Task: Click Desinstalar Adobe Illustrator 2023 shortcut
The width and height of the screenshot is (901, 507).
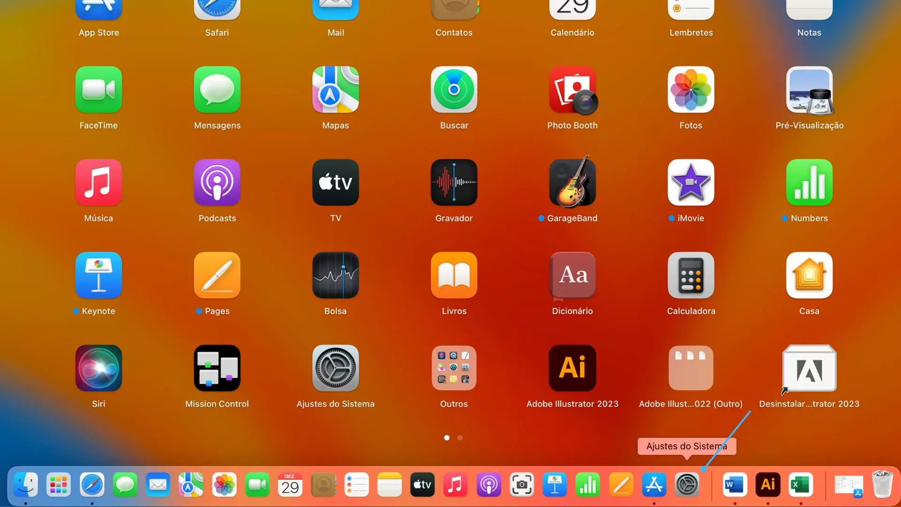Action: 809,368
